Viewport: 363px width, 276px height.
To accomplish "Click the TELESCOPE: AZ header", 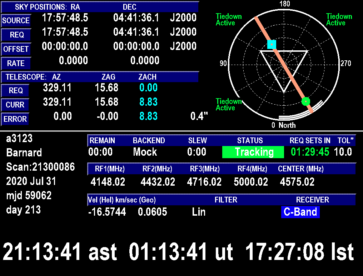I will click(33, 77).
